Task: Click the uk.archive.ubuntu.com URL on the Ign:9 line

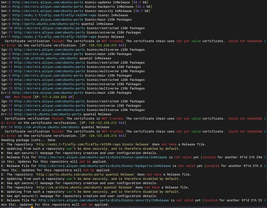Action: (x=45, y=58)
